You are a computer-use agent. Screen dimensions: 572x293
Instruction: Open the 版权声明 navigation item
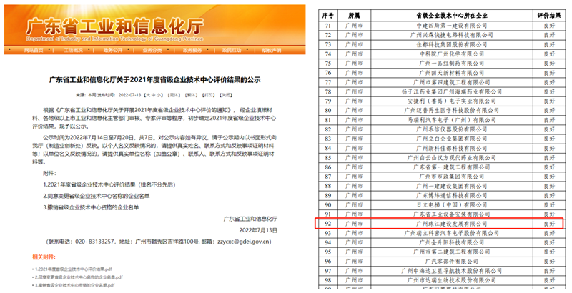270,51
